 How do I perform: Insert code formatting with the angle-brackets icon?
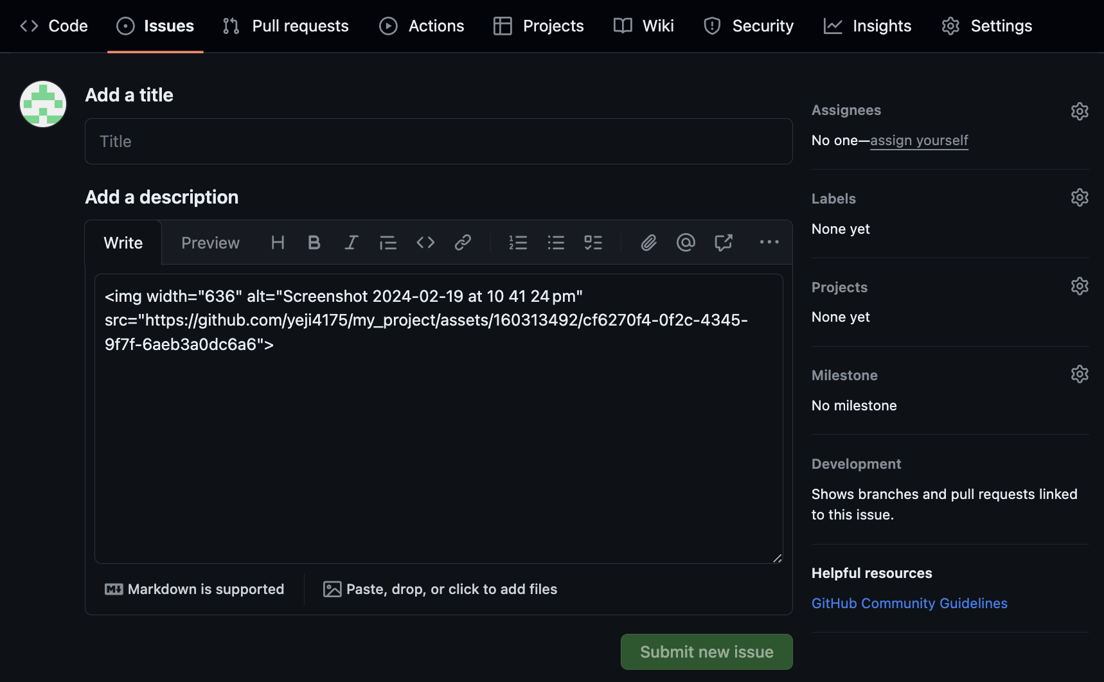point(425,243)
